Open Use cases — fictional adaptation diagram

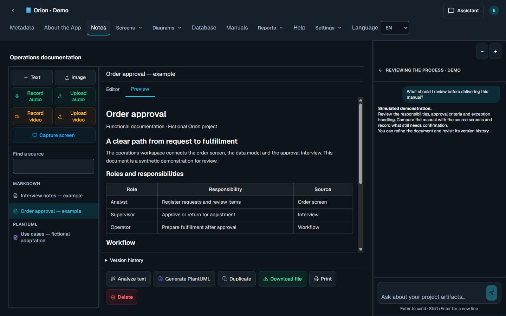[53, 237]
